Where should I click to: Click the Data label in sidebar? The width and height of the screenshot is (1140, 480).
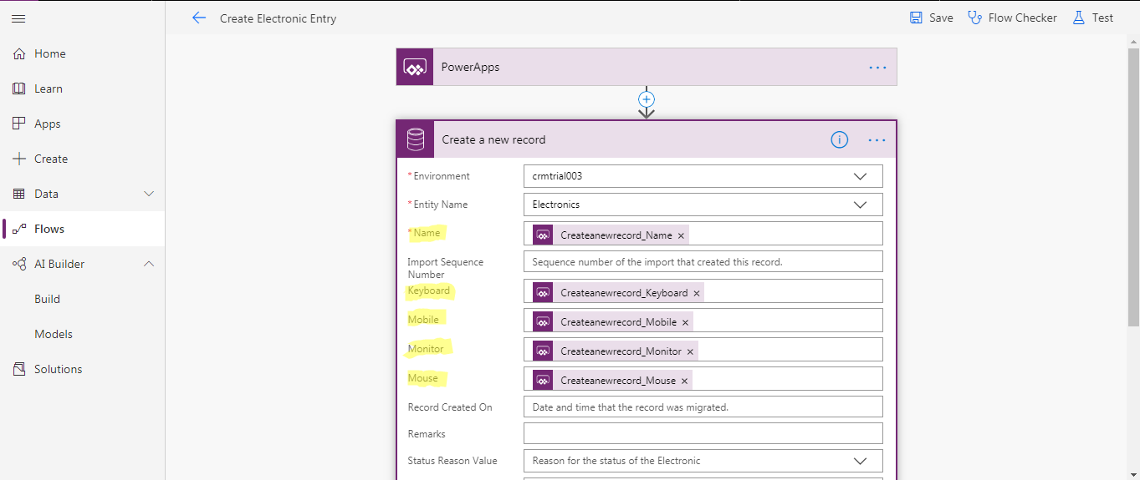point(46,194)
